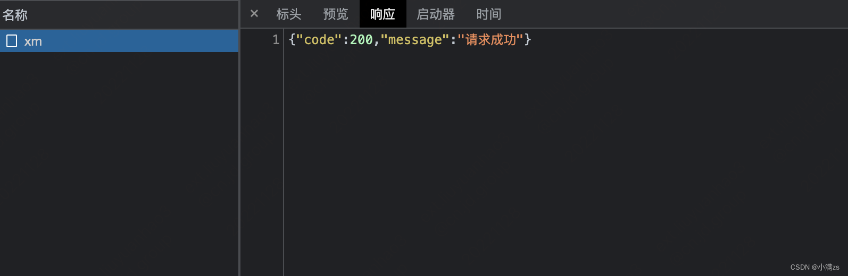Click the file icon beside xm
Screen dimensions: 848x276
coord(12,41)
